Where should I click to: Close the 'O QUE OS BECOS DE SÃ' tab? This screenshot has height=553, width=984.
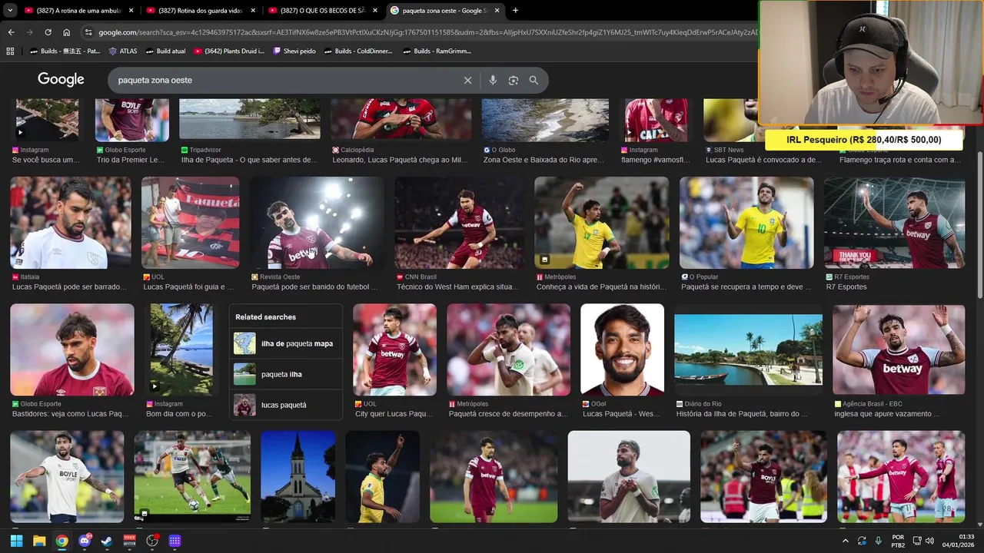(x=375, y=11)
